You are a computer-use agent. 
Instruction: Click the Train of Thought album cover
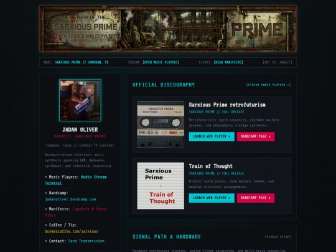(161, 185)
